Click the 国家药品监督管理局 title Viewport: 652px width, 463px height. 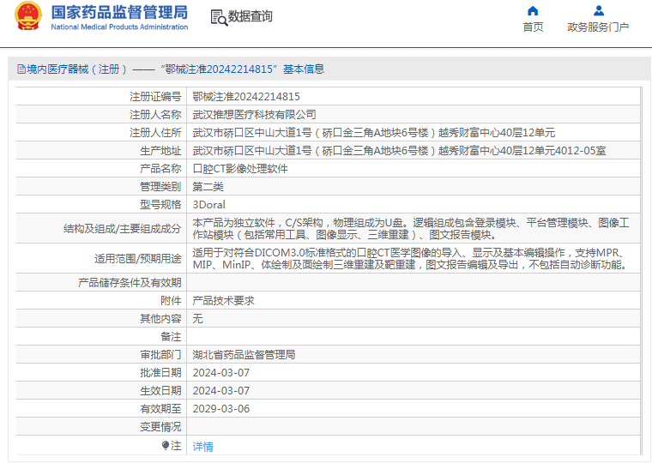click(x=119, y=13)
